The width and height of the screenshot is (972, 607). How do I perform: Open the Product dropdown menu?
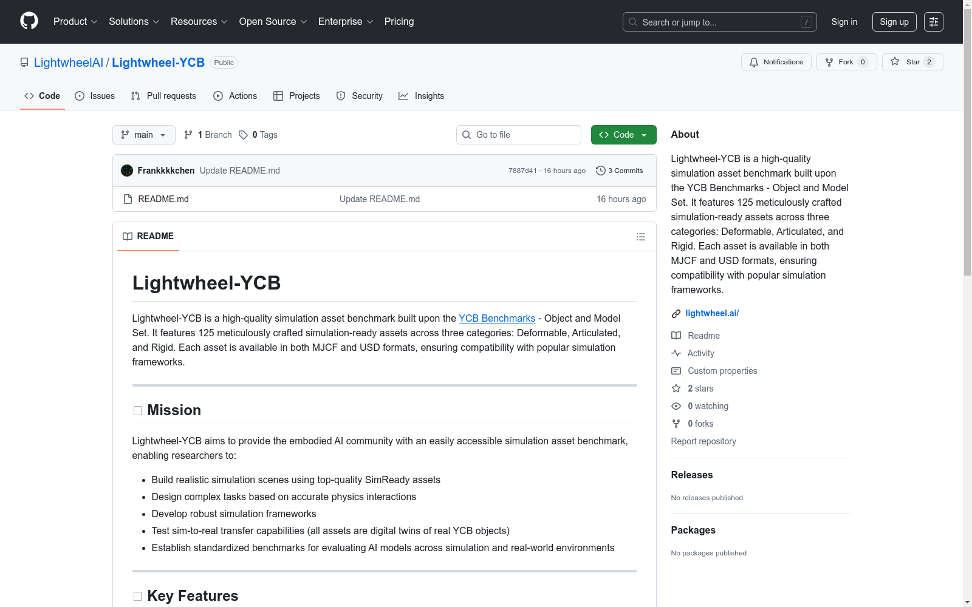click(x=75, y=22)
